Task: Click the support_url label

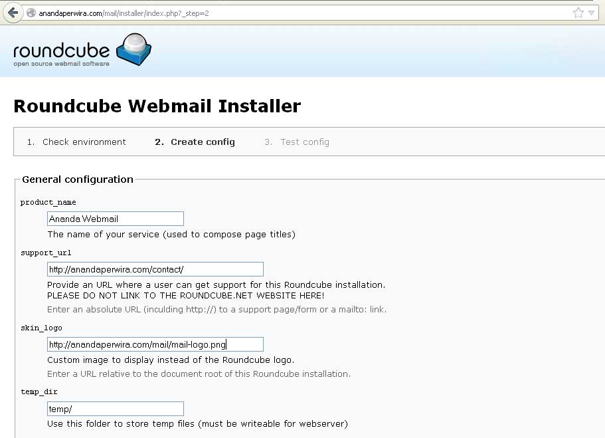Action: click(46, 253)
